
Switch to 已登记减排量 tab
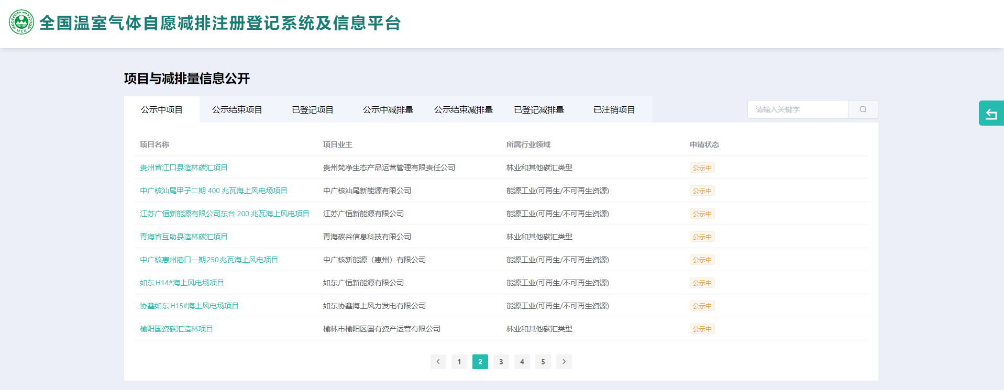coord(539,109)
